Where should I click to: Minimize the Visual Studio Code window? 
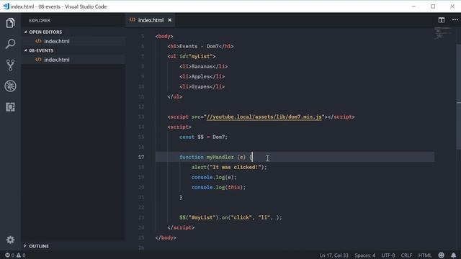tap(413, 6)
